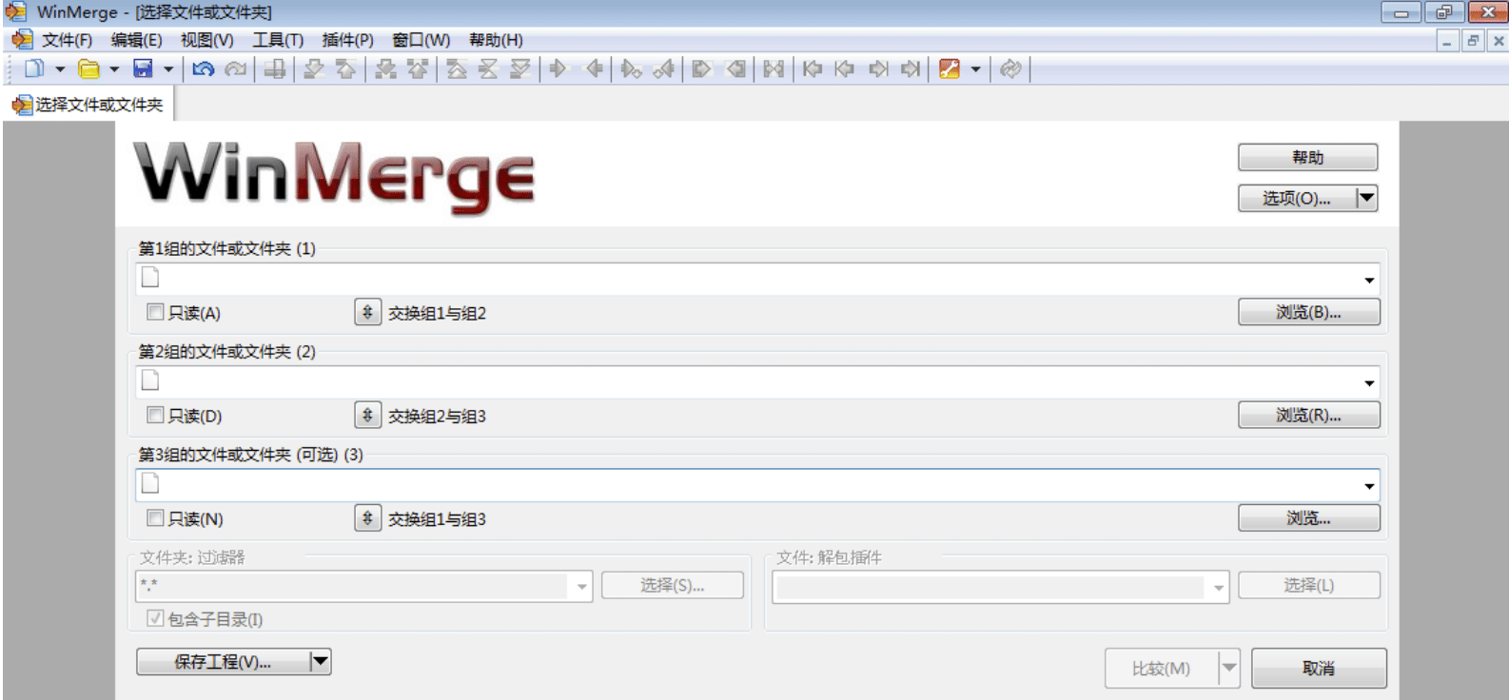Swap groups 1 and 2 icon button
The height and width of the screenshot is (700, 1509).
[367, 312]
